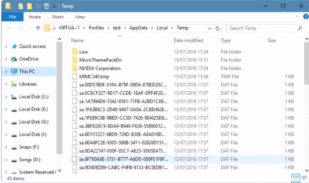Expand the Libraries tree node
This screenshot has width=309, height=183.
6,84
